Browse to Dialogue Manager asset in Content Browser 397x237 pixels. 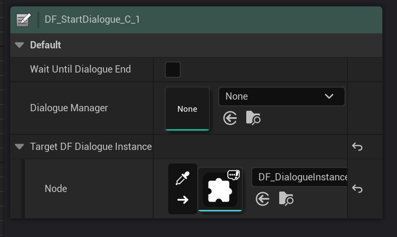(x=254, y=118)
